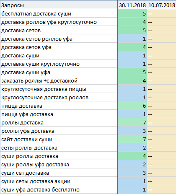This screenshot has height=194, width=176.
Task: Select cell "бесплатная доставка суши"
Action: 59,13
